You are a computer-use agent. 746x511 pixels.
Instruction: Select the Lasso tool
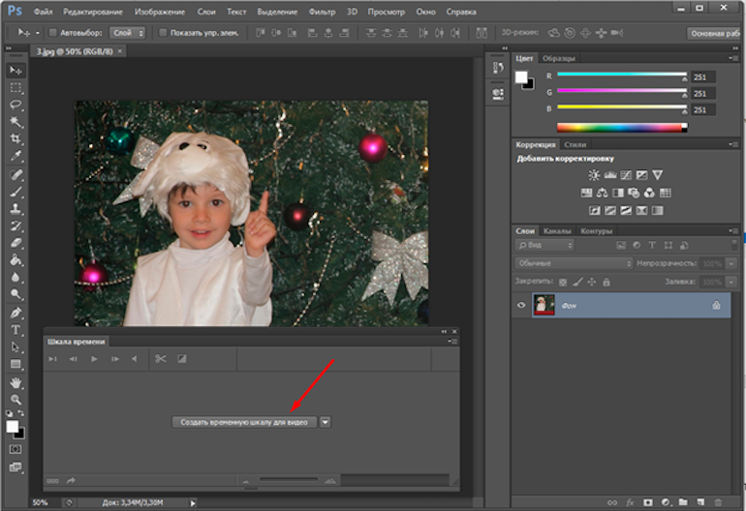(16, 105)
